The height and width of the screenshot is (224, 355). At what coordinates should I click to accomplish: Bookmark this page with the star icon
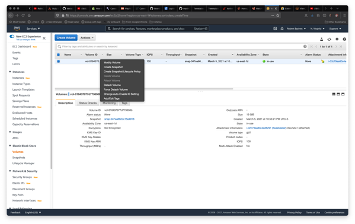pyautogui.click(x=278, y=15)
